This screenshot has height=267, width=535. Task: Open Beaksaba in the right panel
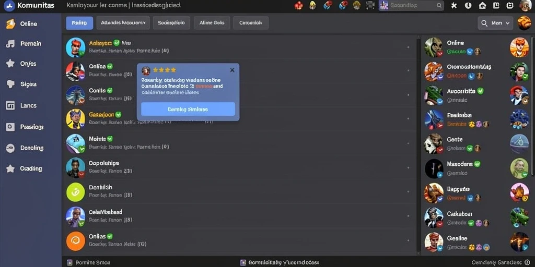(x=459, y=115)
